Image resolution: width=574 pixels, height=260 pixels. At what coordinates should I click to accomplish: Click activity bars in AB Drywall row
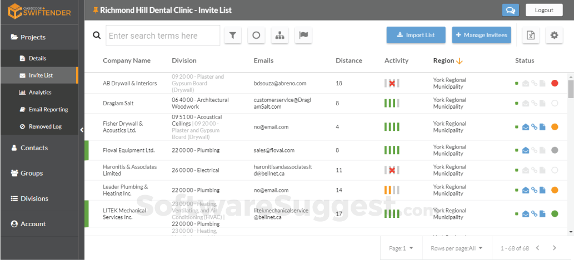[392, 83]
